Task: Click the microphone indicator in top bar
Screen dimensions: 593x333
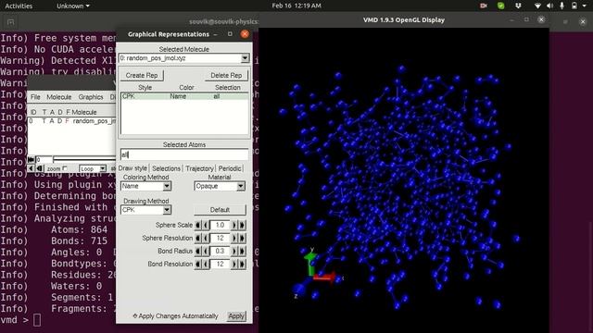Action: (562, 6)
